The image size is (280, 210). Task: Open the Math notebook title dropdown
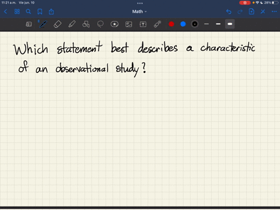(x=139, y=12)
